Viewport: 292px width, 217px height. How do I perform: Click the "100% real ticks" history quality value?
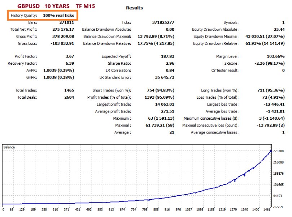coord(58,15)
